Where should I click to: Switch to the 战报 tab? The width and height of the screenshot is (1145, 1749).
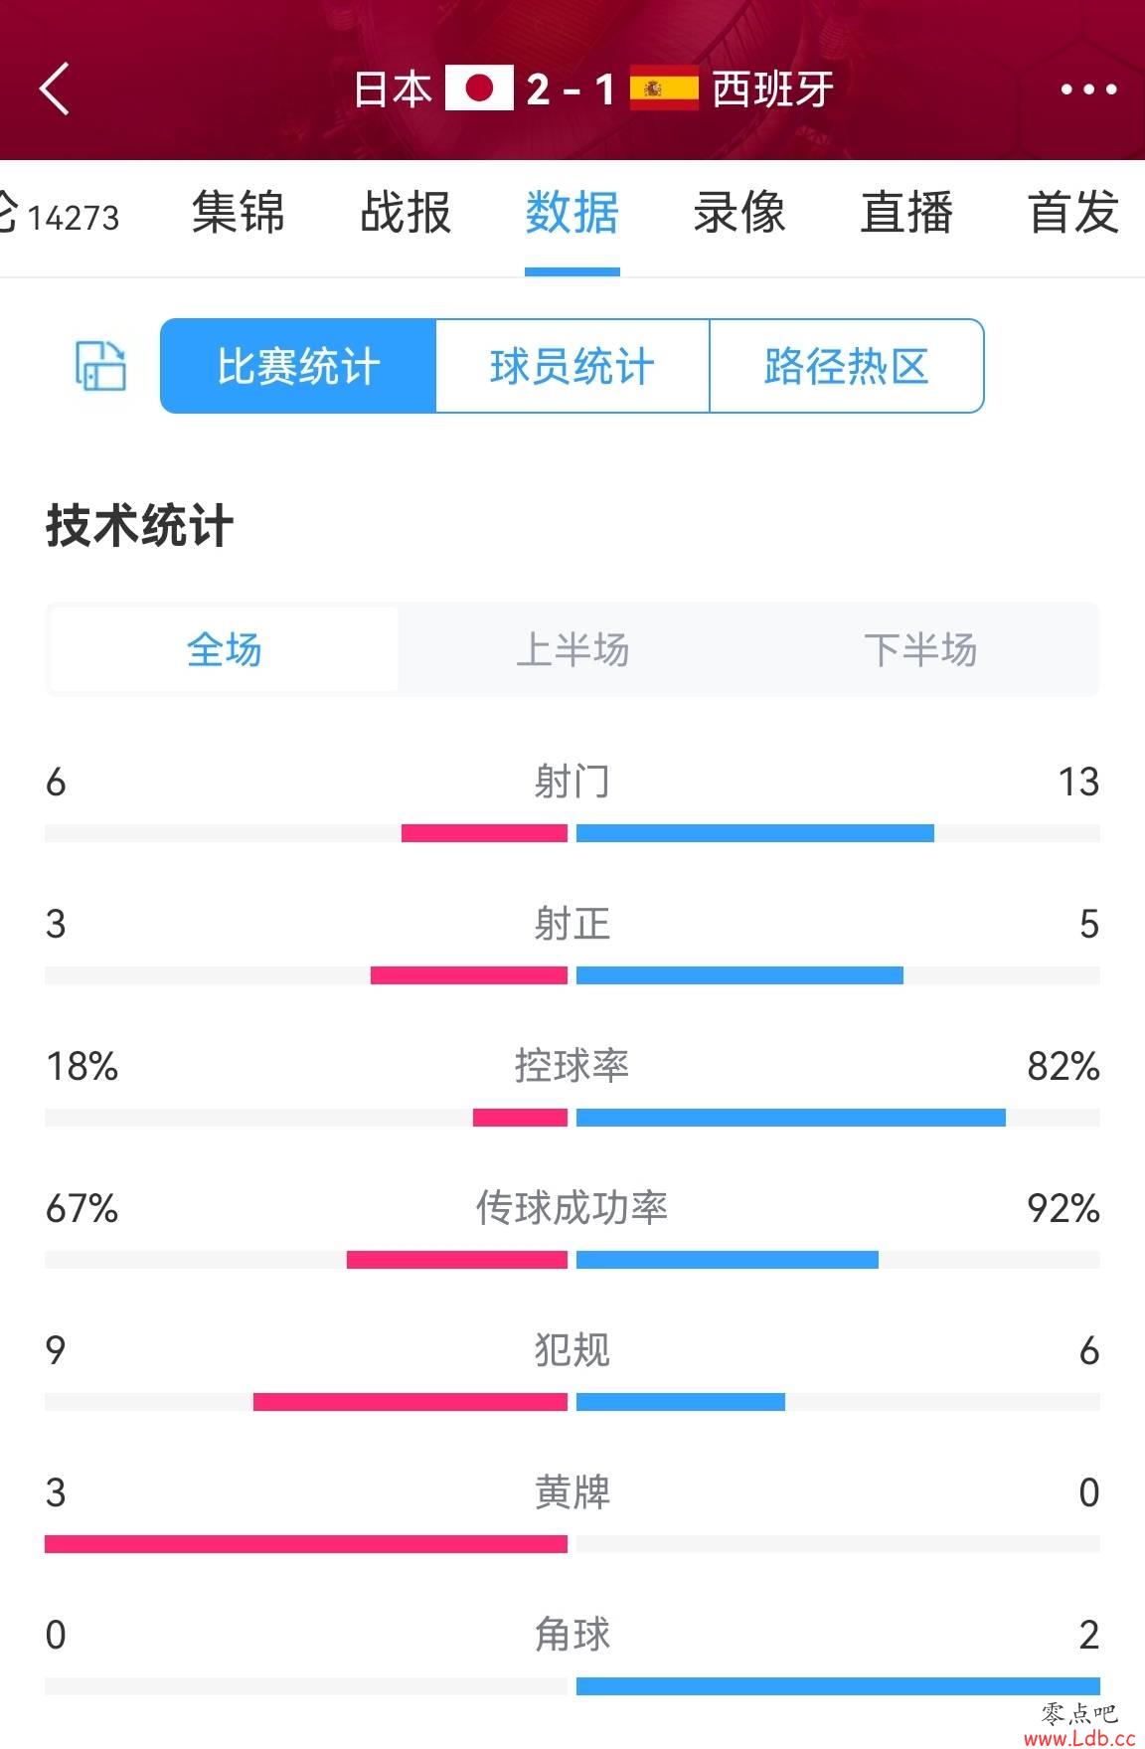coord(406,213)
